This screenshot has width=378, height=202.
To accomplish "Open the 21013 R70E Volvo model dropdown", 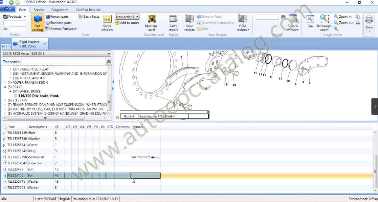I will coord(56,54).
